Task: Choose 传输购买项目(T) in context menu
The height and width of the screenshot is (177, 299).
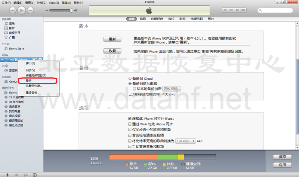Action: (38, 76)
